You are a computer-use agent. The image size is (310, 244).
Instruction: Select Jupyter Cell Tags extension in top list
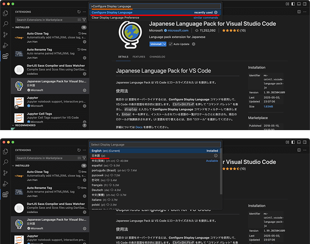[x=50, y=118]
